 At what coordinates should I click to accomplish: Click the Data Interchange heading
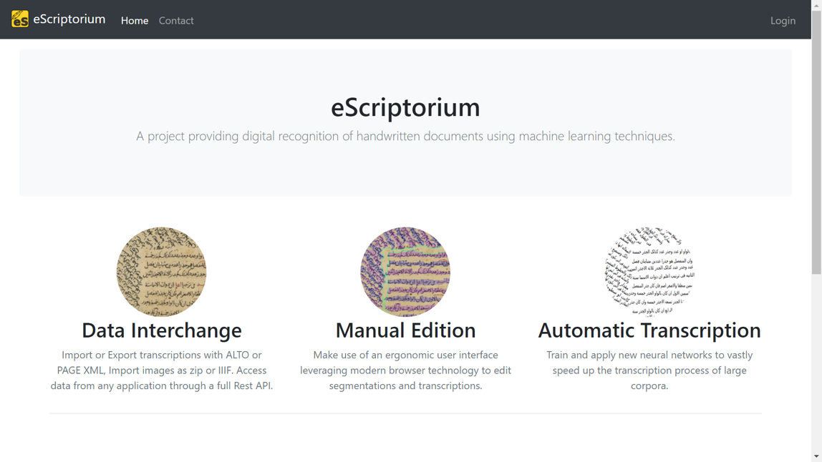pos(162,330)
